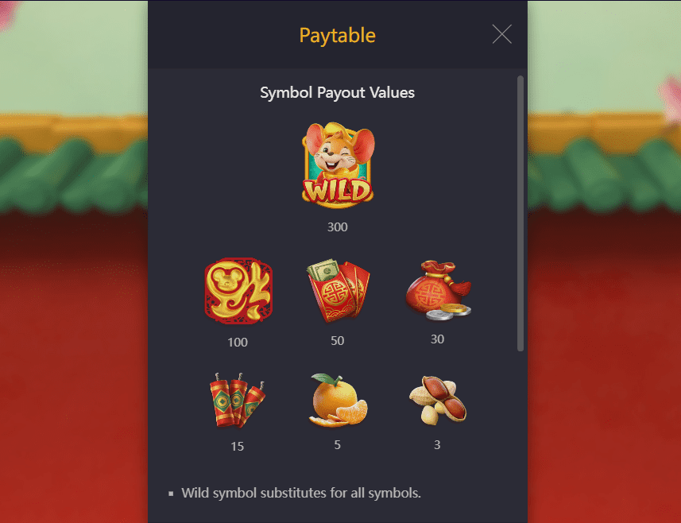Click the mandarin orange symbol

click(338, 401)
